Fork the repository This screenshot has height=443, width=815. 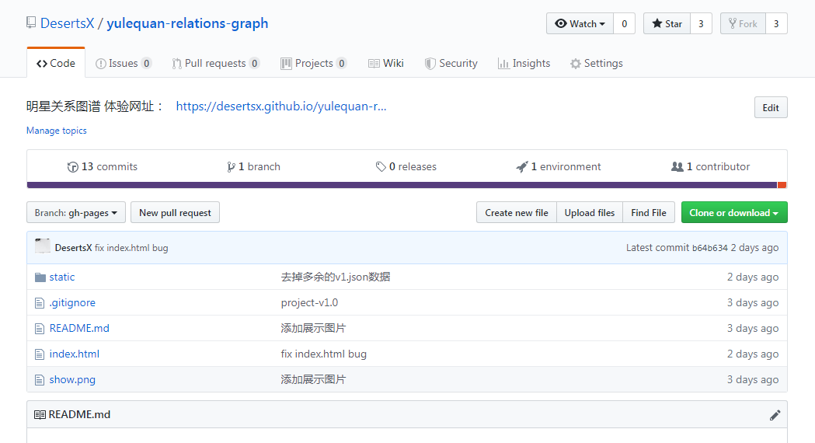coord(743,23)
